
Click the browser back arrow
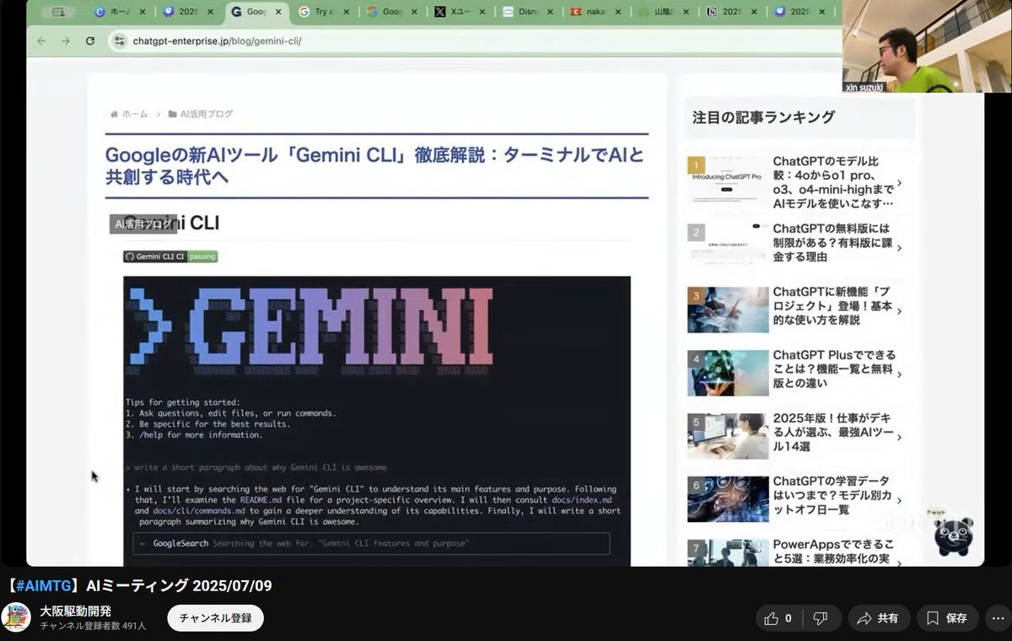click(40, 40)
